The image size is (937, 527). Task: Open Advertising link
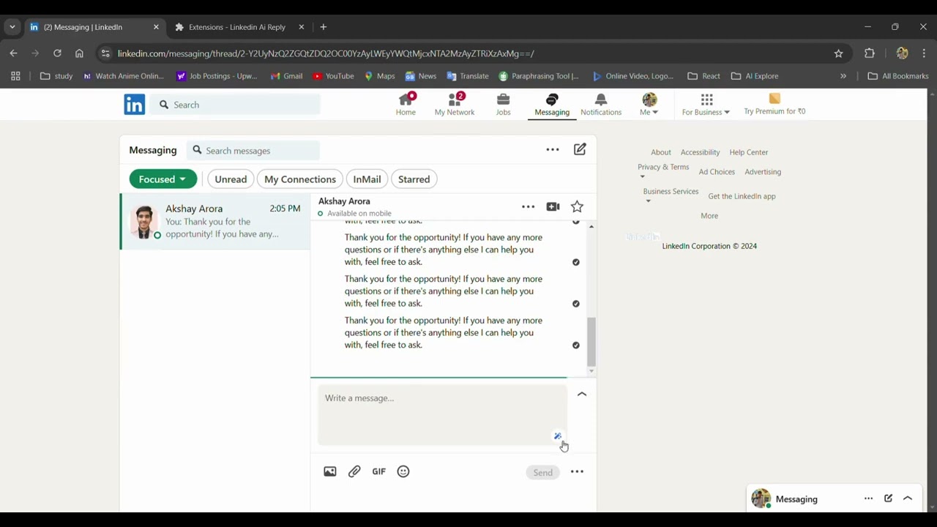click(763, 172)
